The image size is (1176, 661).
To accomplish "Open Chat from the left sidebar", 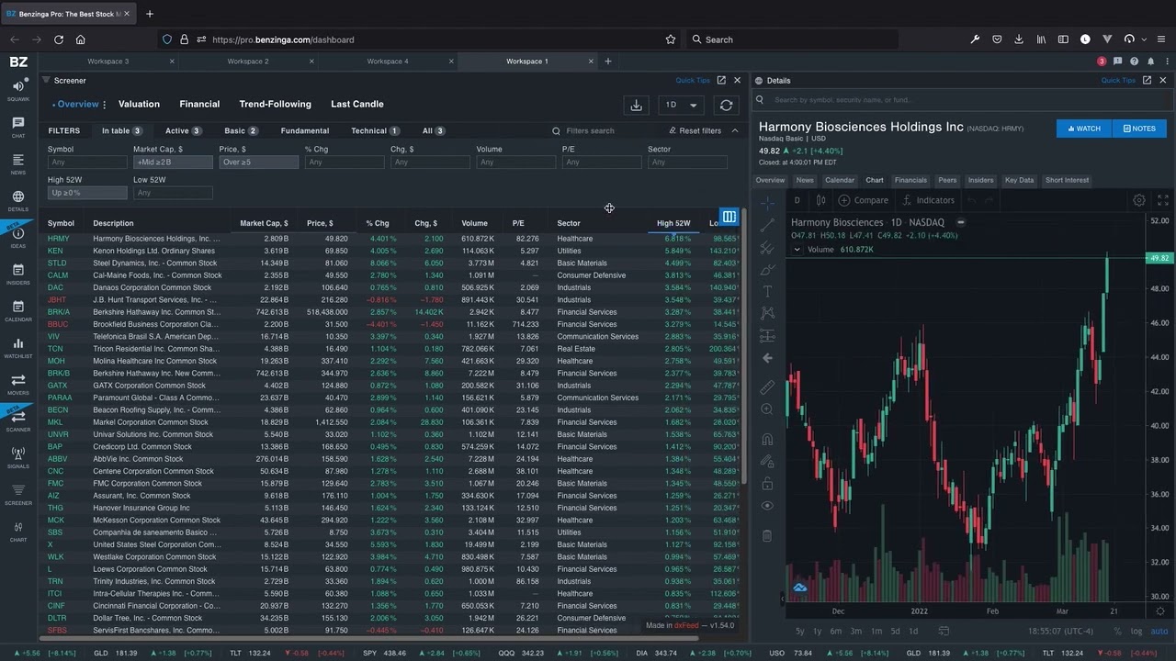I will [18, 127].
